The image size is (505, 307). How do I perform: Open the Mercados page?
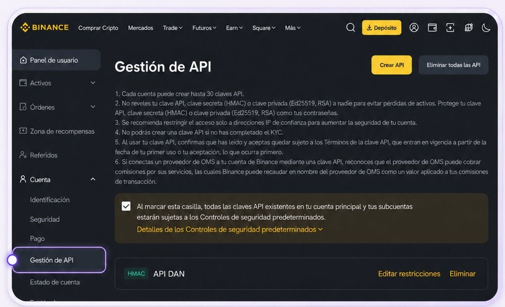[x=140, y=28]
